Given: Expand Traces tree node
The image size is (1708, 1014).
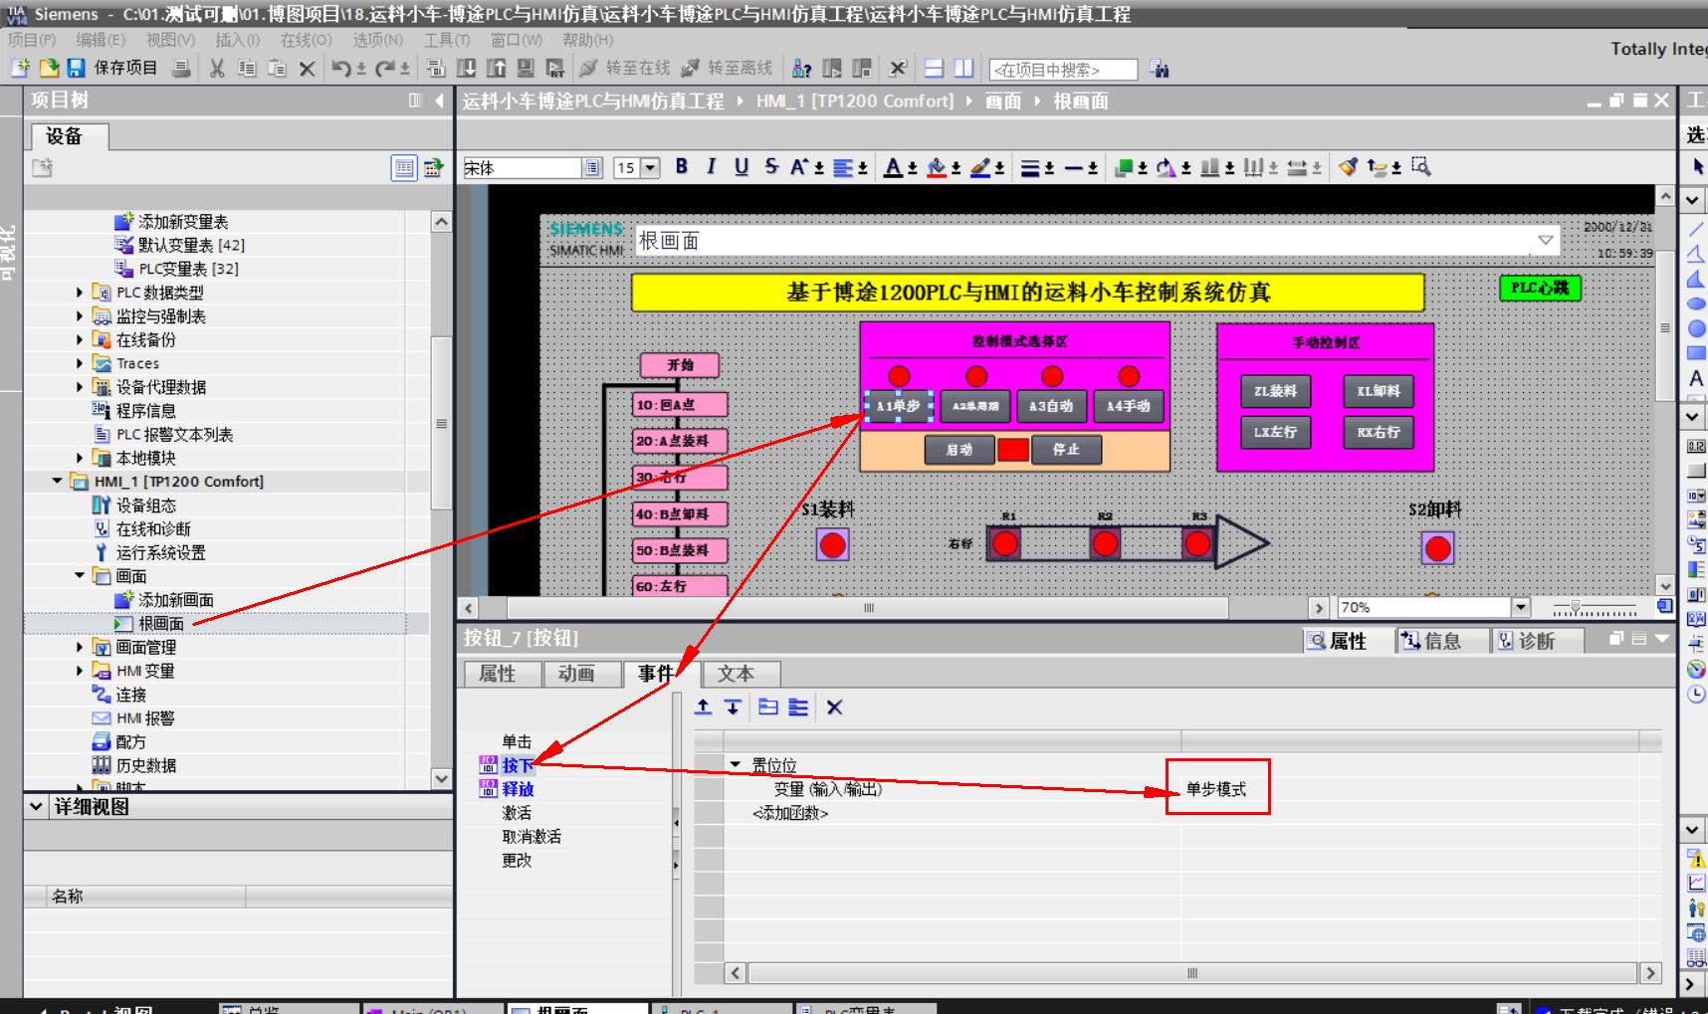Looking at the screenshot, I should pyautogui.click(x=80, y=364).
